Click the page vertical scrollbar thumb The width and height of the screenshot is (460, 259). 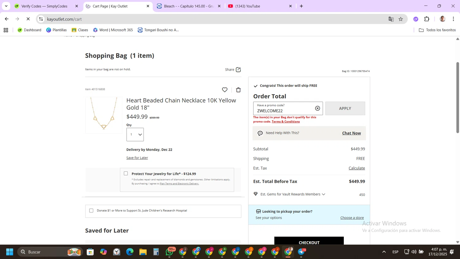click(458, 98)
